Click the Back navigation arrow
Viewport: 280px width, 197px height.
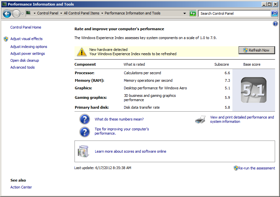coord(7,13)
